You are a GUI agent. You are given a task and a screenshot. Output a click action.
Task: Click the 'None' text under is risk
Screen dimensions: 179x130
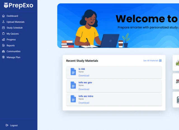click(81, 72)
